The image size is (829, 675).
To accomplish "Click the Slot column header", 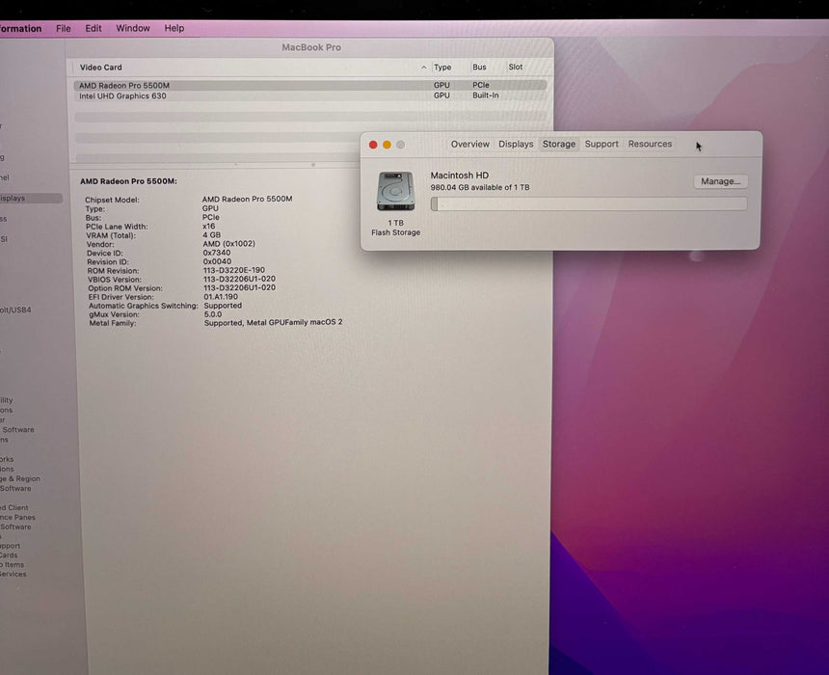I will 516,67.
